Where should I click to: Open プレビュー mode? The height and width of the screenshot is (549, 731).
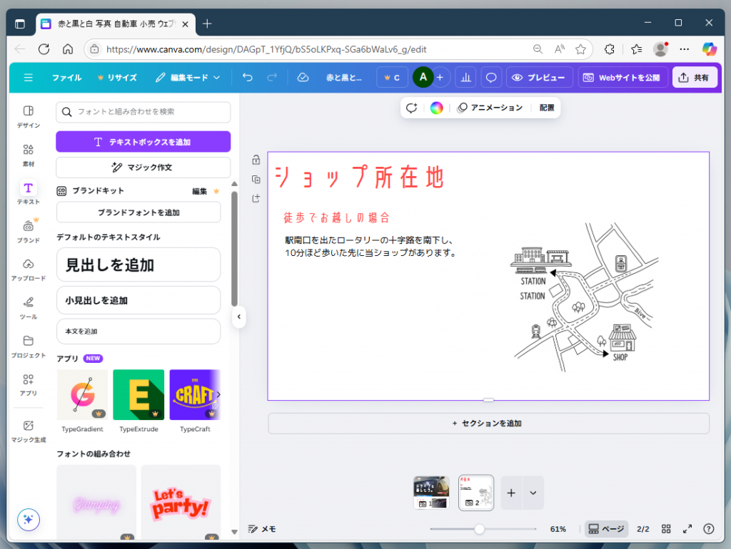pyautogui.click(x=541, y=77)
